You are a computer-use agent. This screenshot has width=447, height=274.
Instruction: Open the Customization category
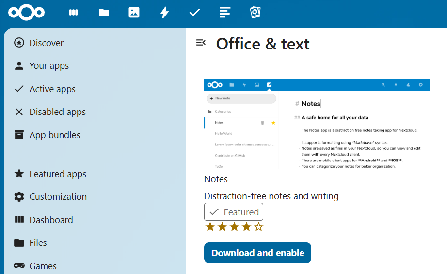tap(58, 197)
